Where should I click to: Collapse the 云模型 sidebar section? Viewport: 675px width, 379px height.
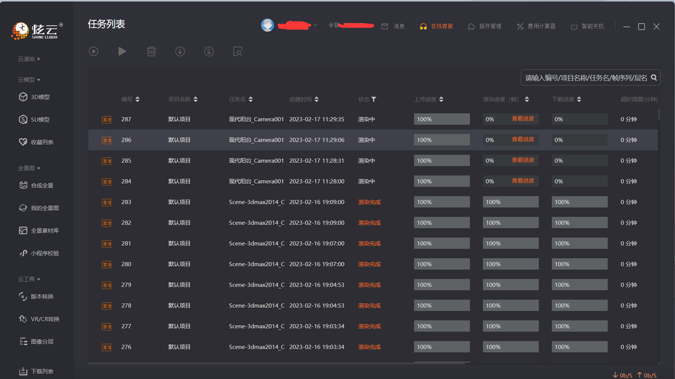[x=29, y=79]
